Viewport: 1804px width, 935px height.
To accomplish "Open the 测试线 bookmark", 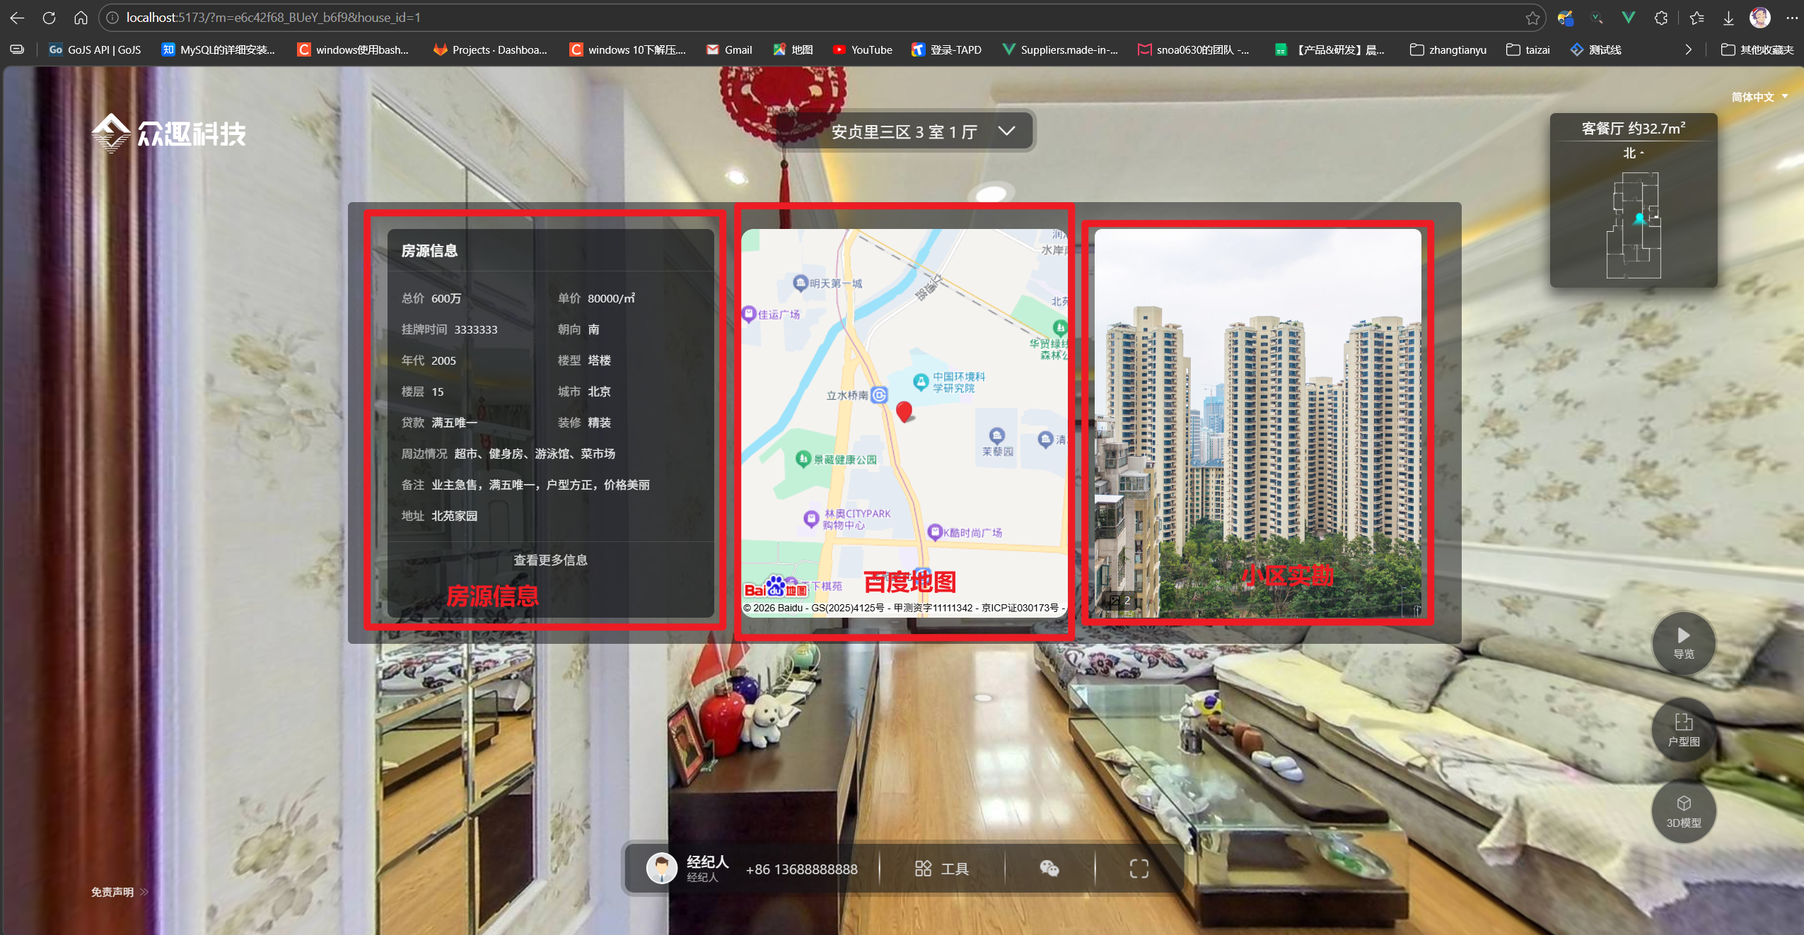I will point(1595,49).
